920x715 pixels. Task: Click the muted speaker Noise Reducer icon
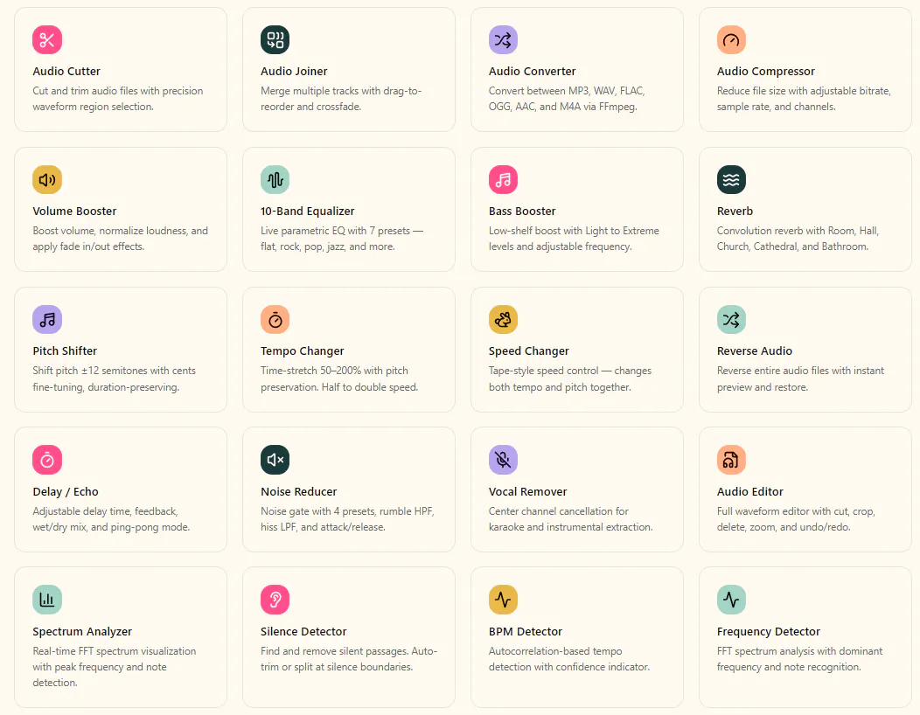pyautogui.click(x=275, y=460)
